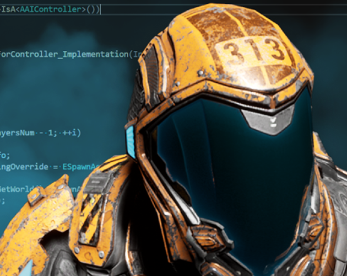Screen dimensions: 347x276
Task: Click the glowing blue light on helmet side
Action: click(131, 141)
